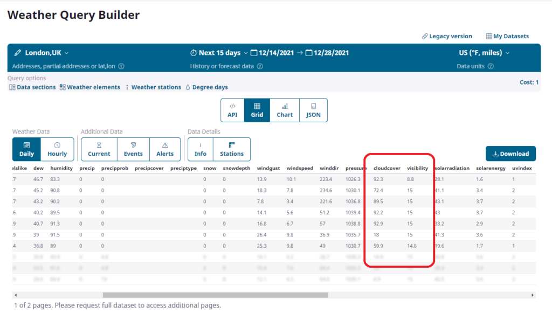Show Alerts additional data
The width and height of the screenshot is (552, 313).
165,149
